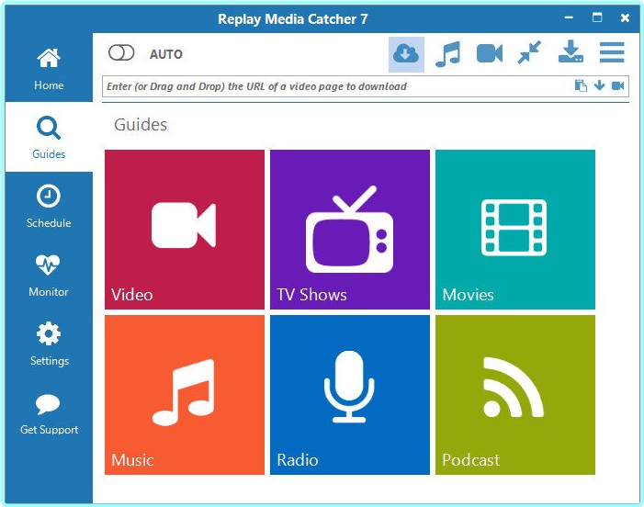The height and width of the screenshot is (507, 644).
Task: Go to the Home tab
Action: tap(49, 68)
